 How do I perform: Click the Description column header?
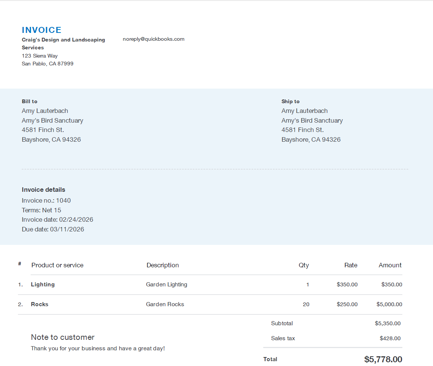click(x=163, y=265)
